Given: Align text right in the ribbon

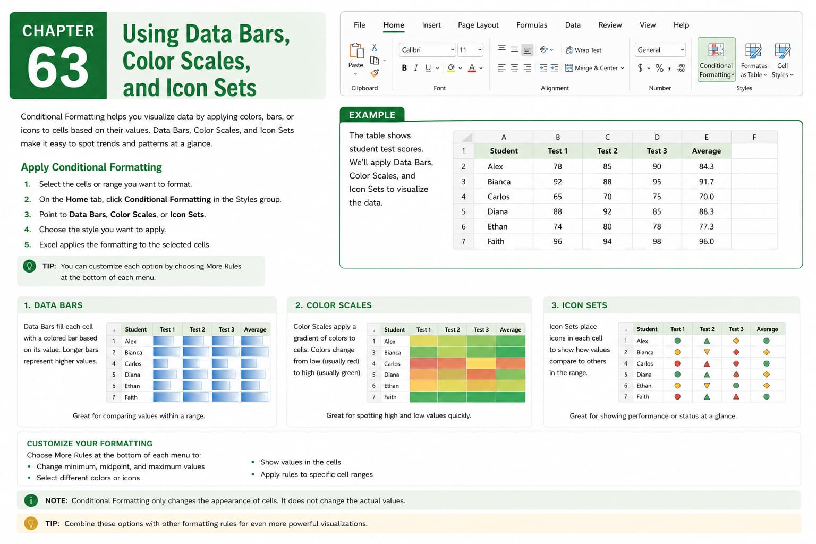Looking at the screenshot, I should 527,68.
